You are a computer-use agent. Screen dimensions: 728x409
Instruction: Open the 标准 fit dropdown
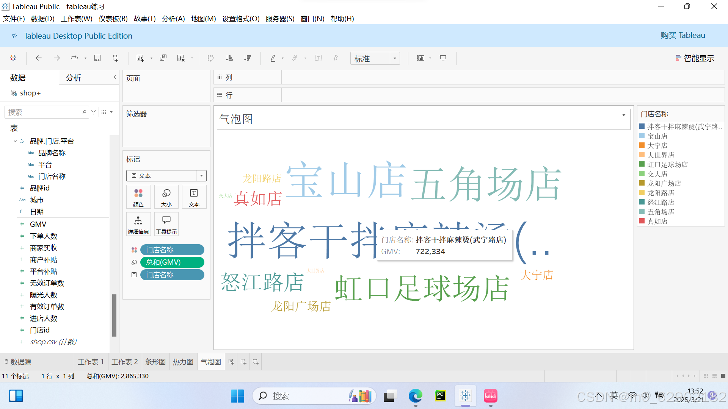(x=395, y=58)
